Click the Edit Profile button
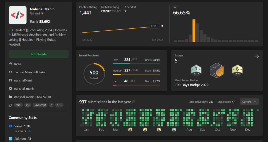The height and width of the screenshot is (142, 268). tap(39, 54)
